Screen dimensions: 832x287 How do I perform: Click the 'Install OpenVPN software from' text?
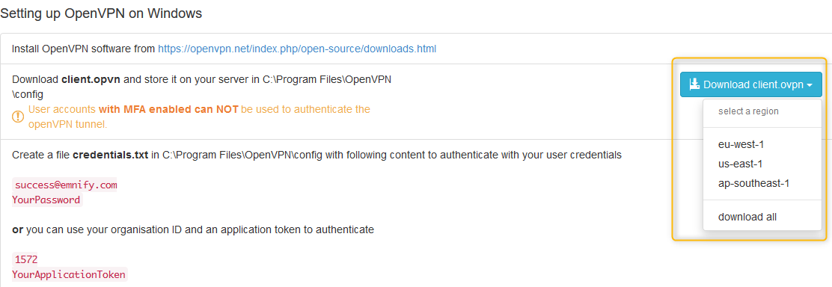(x=83, y=49)
